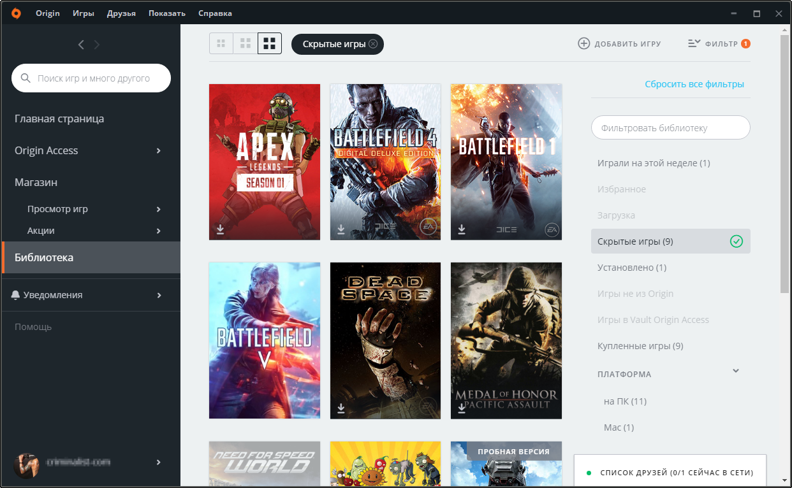Screen dimensions: 792x488
Task: Open the Игры menu
Action: coord(84,13)
